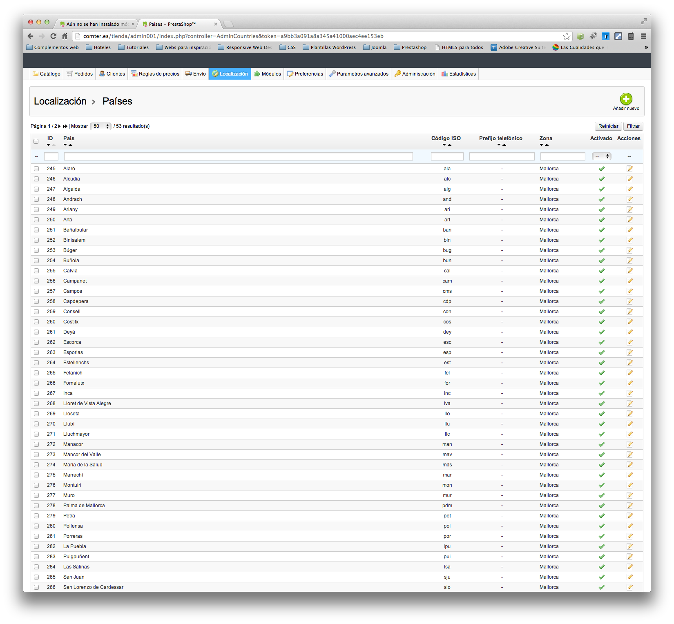Viewport: 674px width, 624px height.
Task: Edit Sóller-like row: click pencil for Petra
Action: 629,516
